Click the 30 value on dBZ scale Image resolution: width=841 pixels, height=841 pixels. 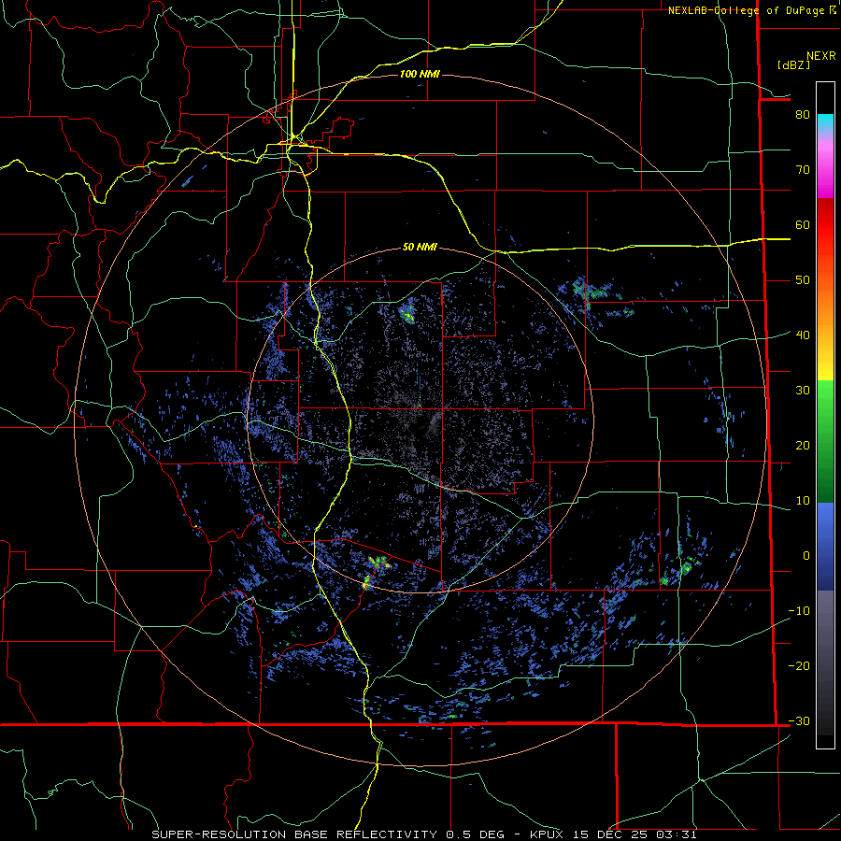pos(803,390)
